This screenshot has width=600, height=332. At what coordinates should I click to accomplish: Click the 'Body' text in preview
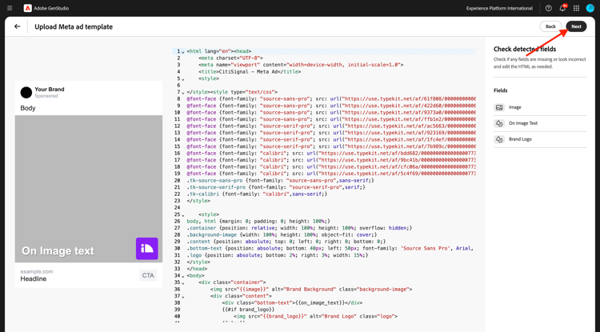click(28, 108)
